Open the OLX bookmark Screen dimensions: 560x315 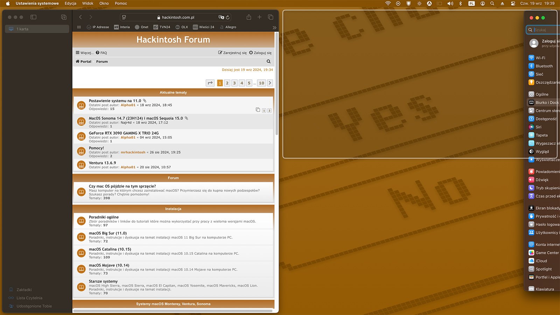point(182,27)
